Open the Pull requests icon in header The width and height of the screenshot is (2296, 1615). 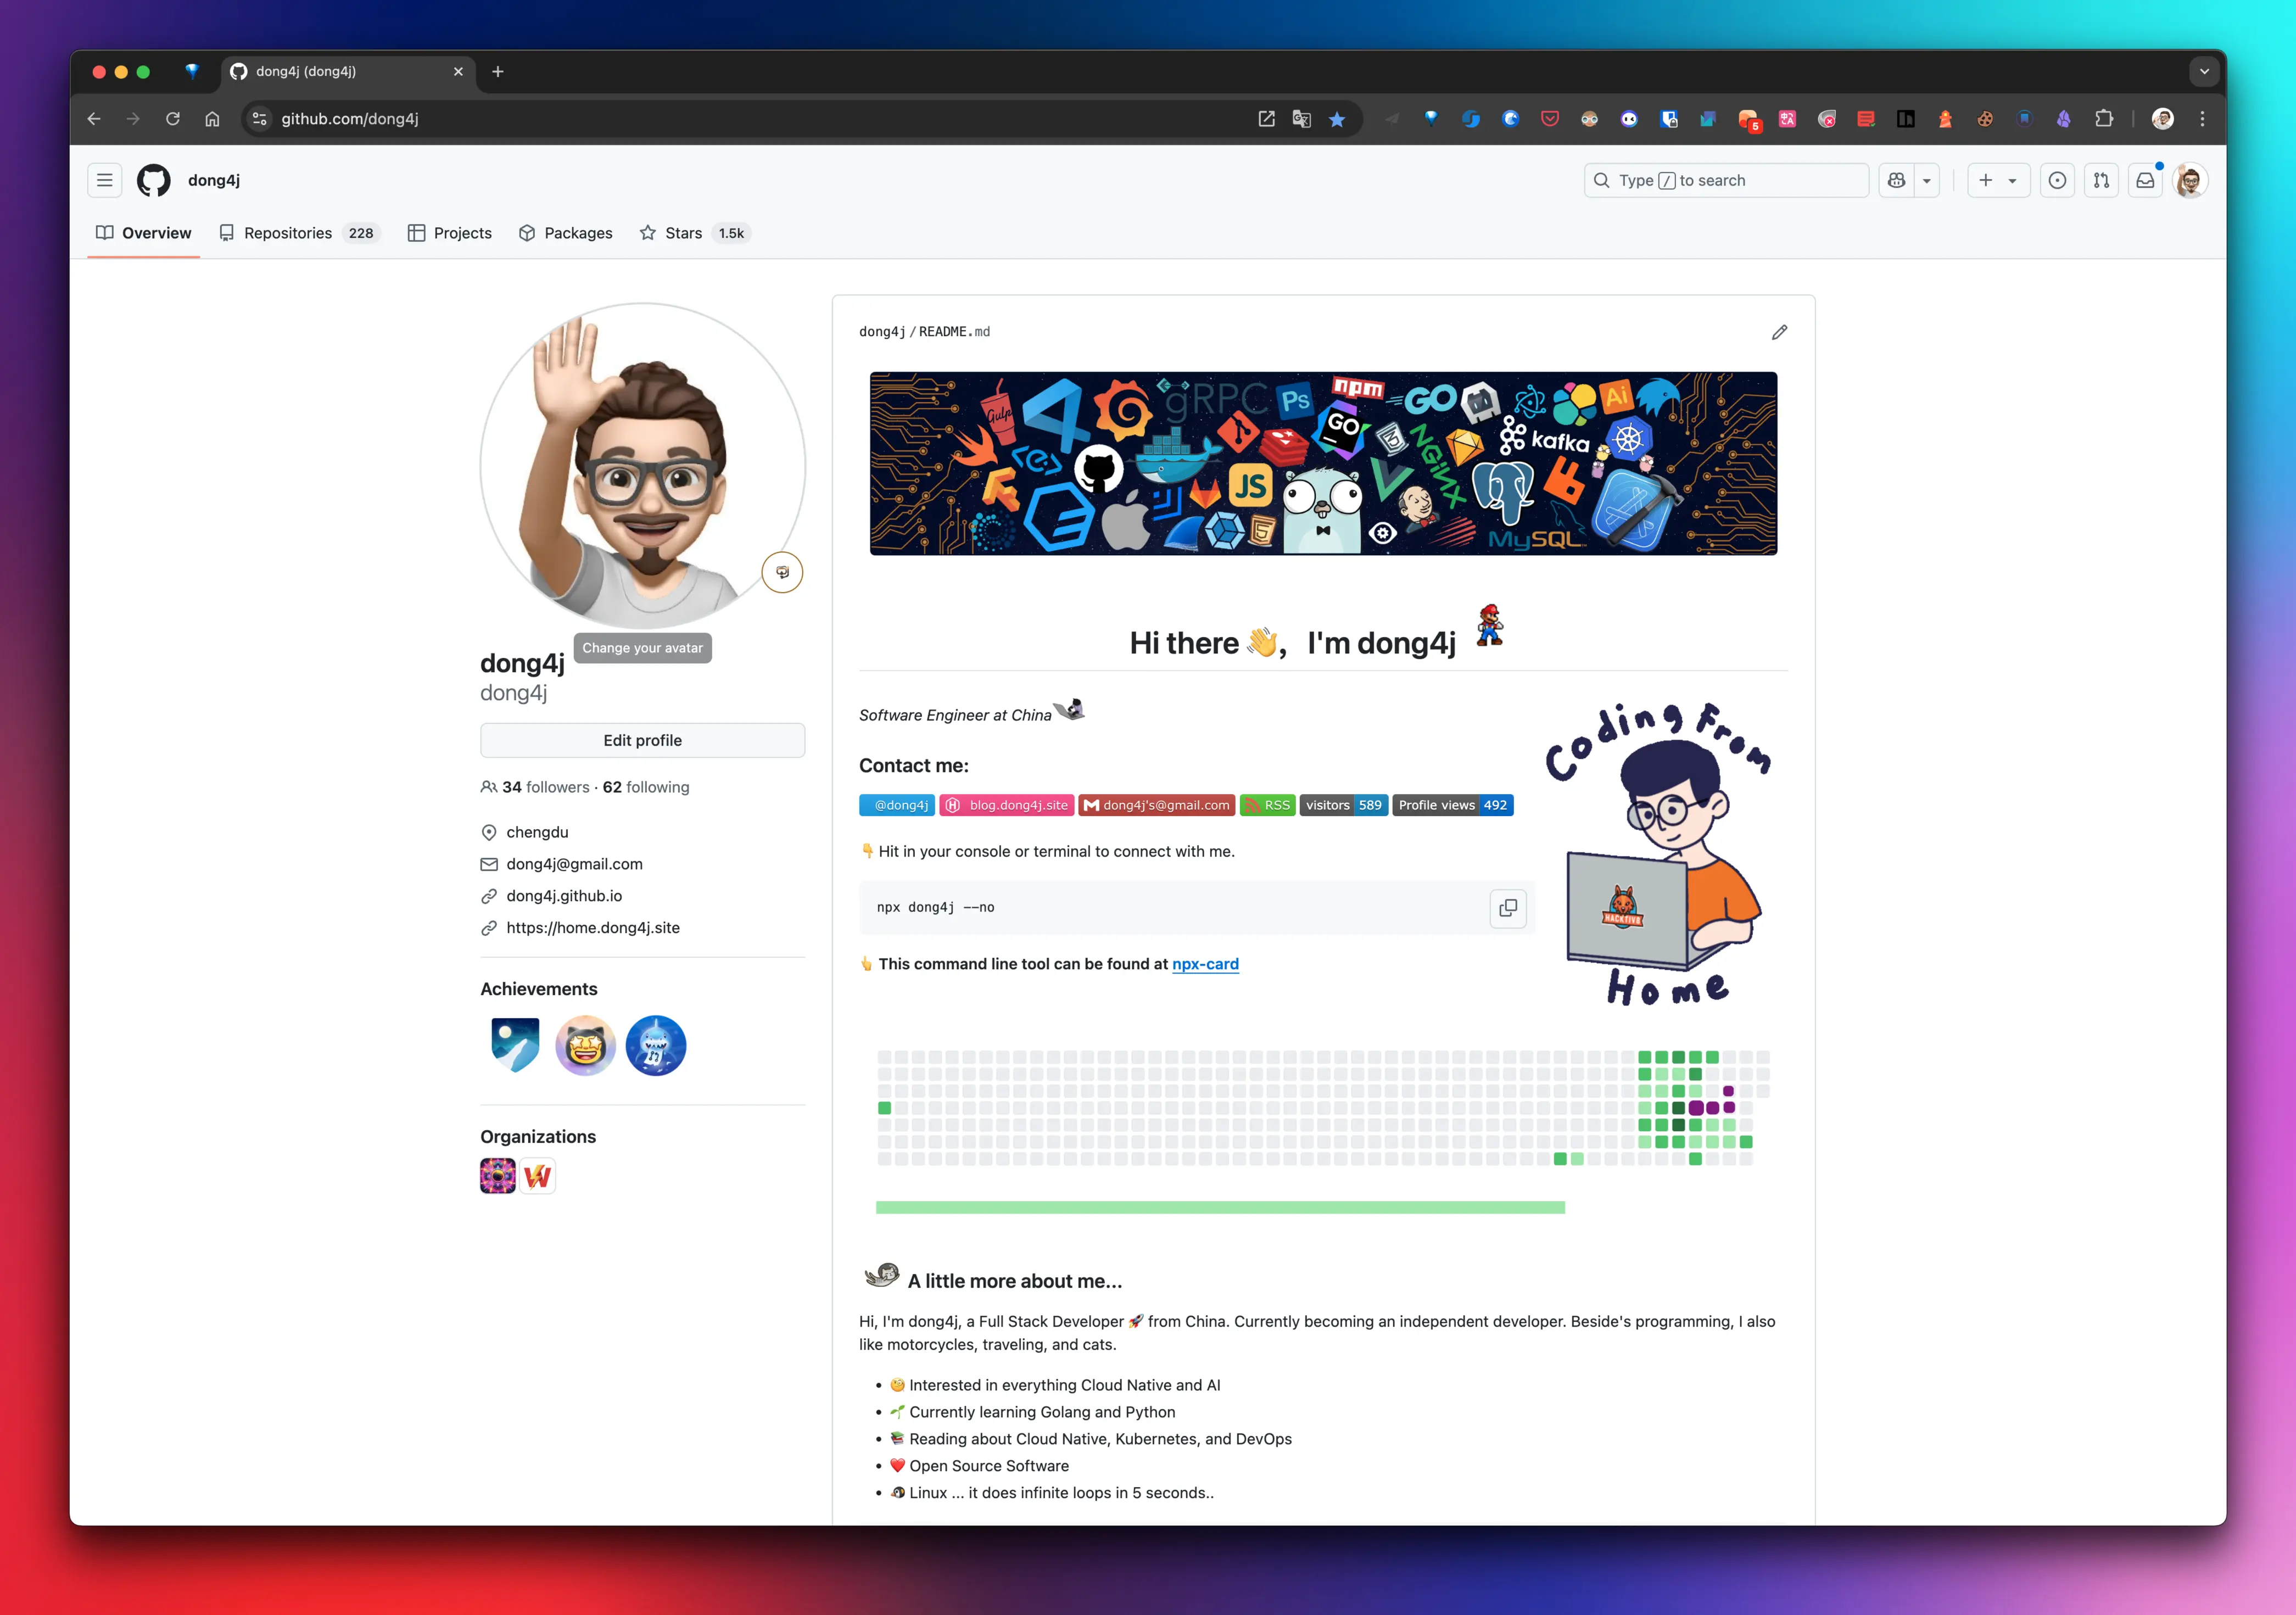click(x=2101, y=180)
